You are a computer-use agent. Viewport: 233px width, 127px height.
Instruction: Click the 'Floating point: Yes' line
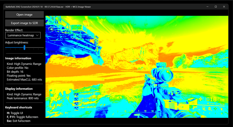(x=19, y=76)
